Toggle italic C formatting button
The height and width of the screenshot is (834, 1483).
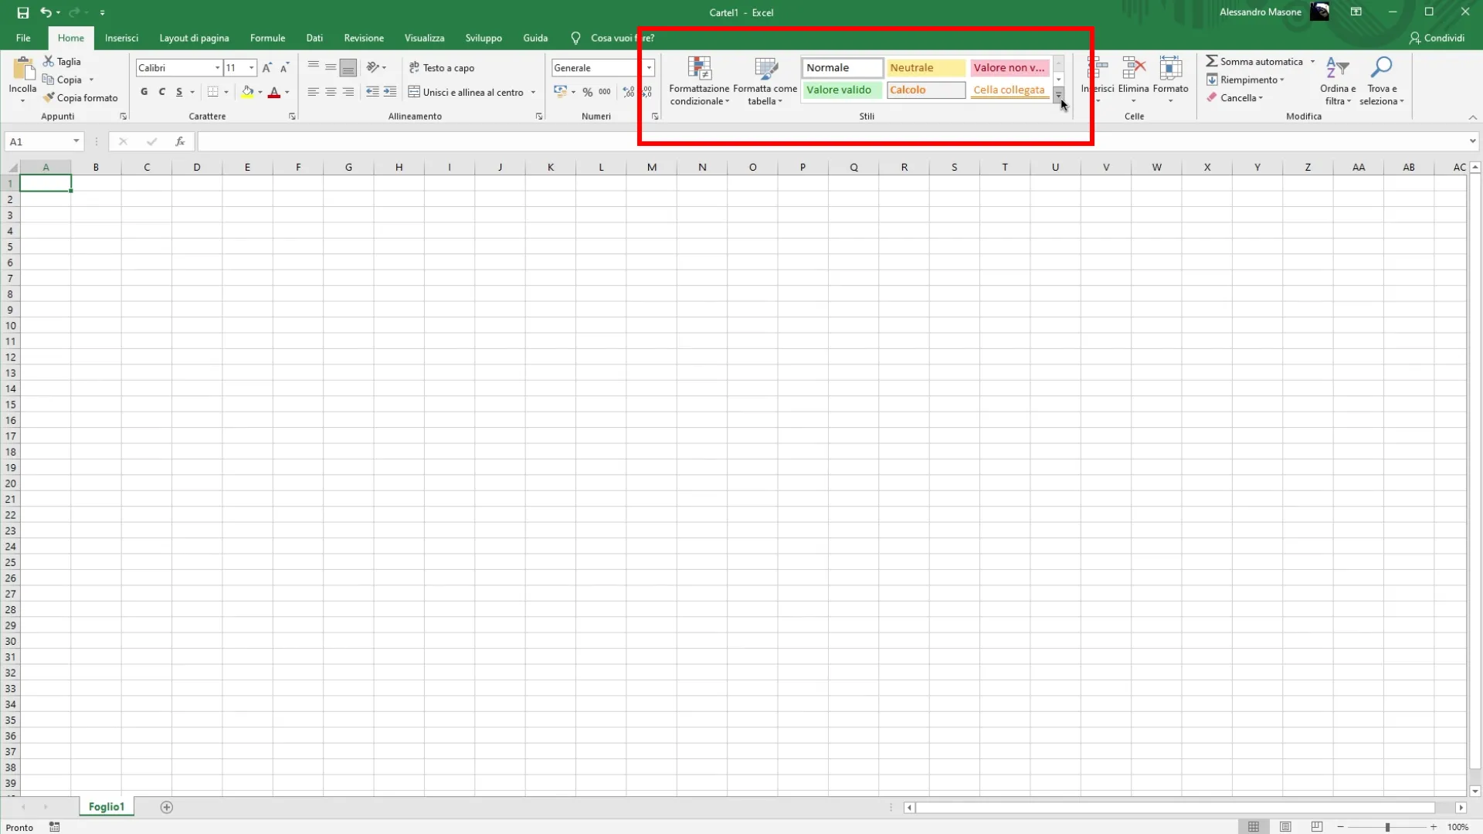[162, 92]
